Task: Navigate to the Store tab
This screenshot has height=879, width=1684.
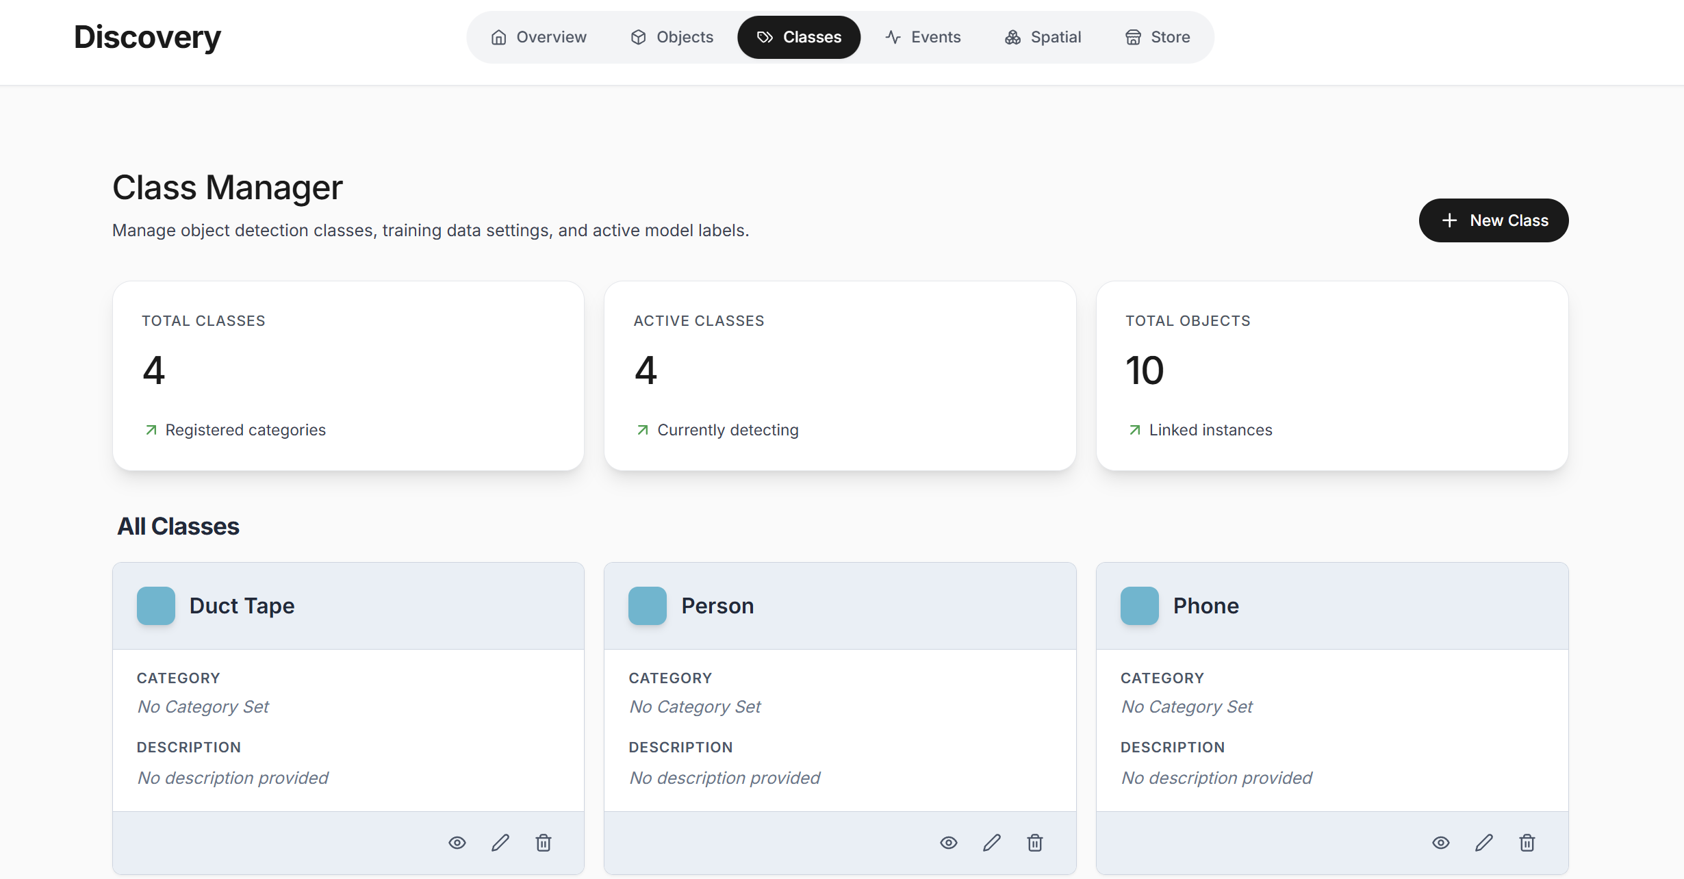Action: click(x=1158, y=37)
